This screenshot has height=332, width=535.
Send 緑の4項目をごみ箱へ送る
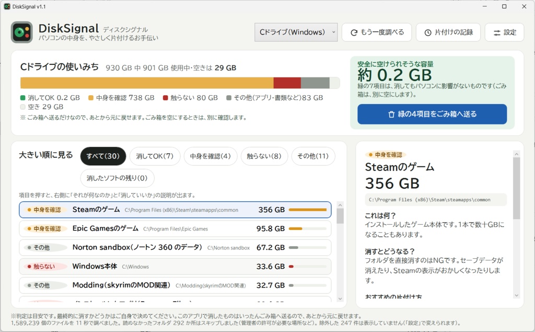[x=432, y=114]
